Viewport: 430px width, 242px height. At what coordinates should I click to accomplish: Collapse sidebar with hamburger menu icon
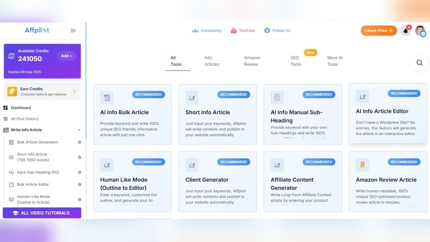[73, 31]
